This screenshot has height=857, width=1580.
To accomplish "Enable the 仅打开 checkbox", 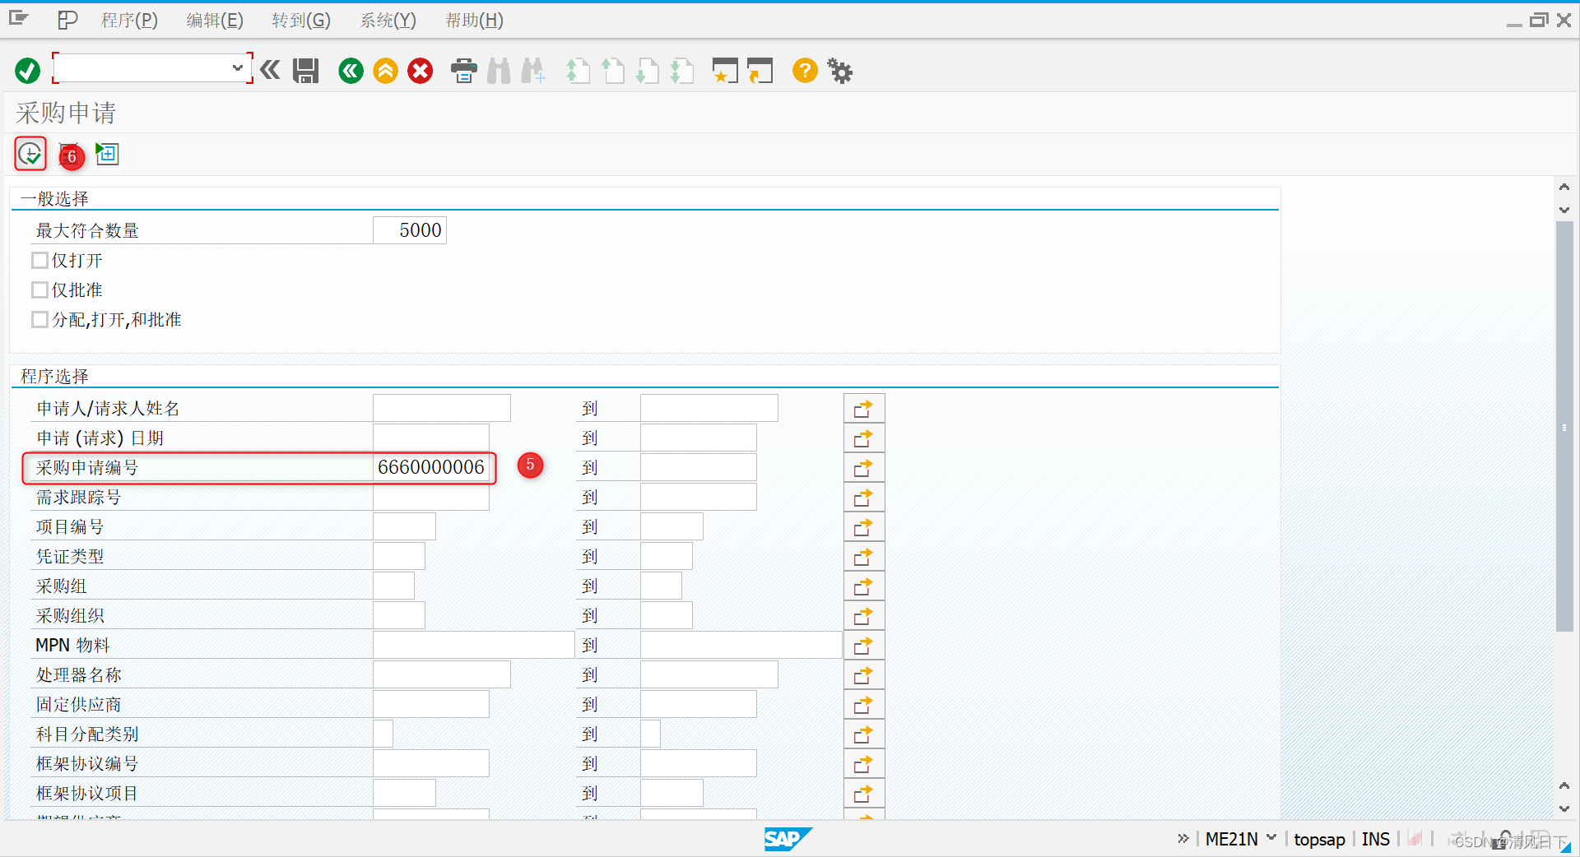I will pos(39,261).
